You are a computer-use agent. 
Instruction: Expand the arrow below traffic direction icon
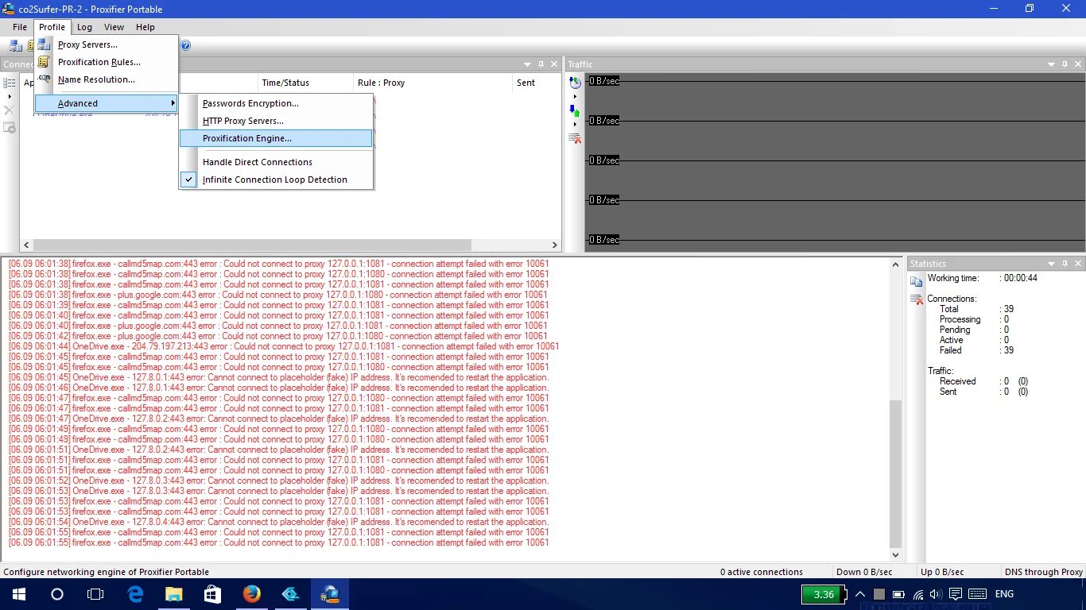575,125
